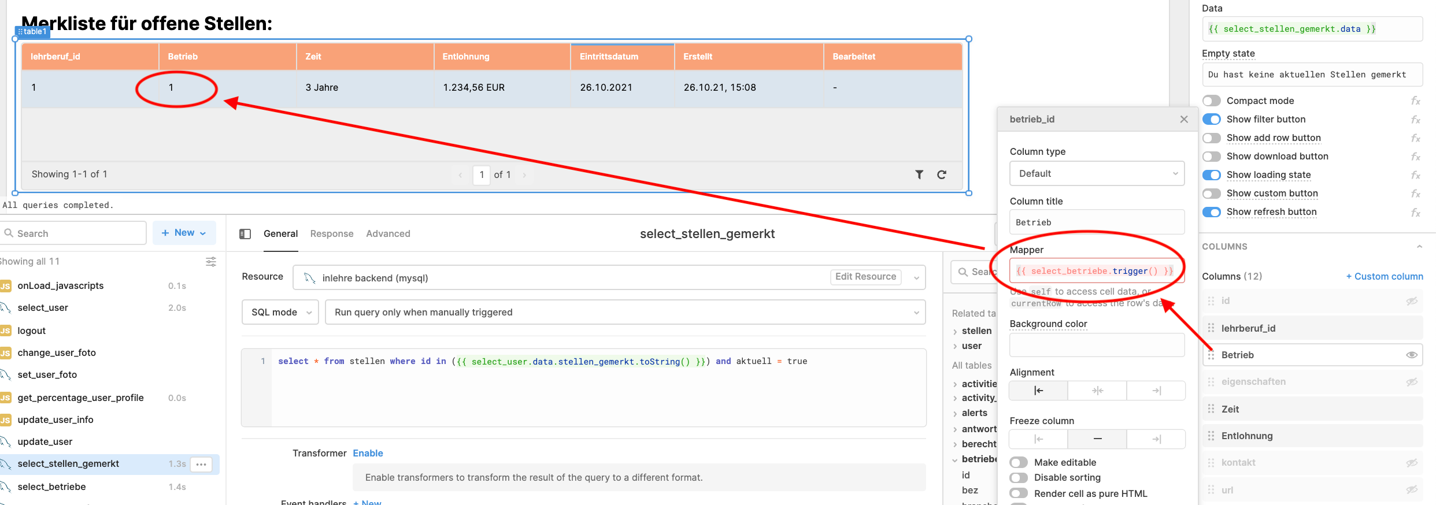Expand the query trigger mode dropdown
Image resolution: width=1436 pixels, height=505 pixels.
coord(625,312)
